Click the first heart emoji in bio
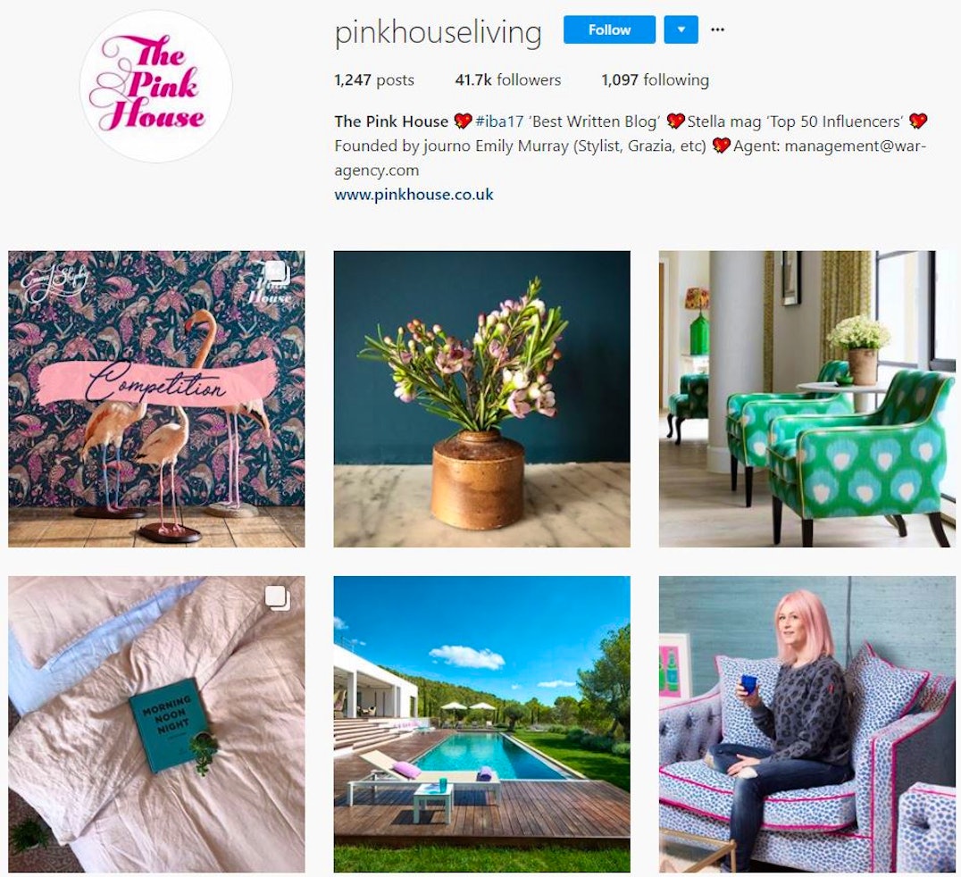Screen dimensions: 961x877 click(x=463, y=121)
